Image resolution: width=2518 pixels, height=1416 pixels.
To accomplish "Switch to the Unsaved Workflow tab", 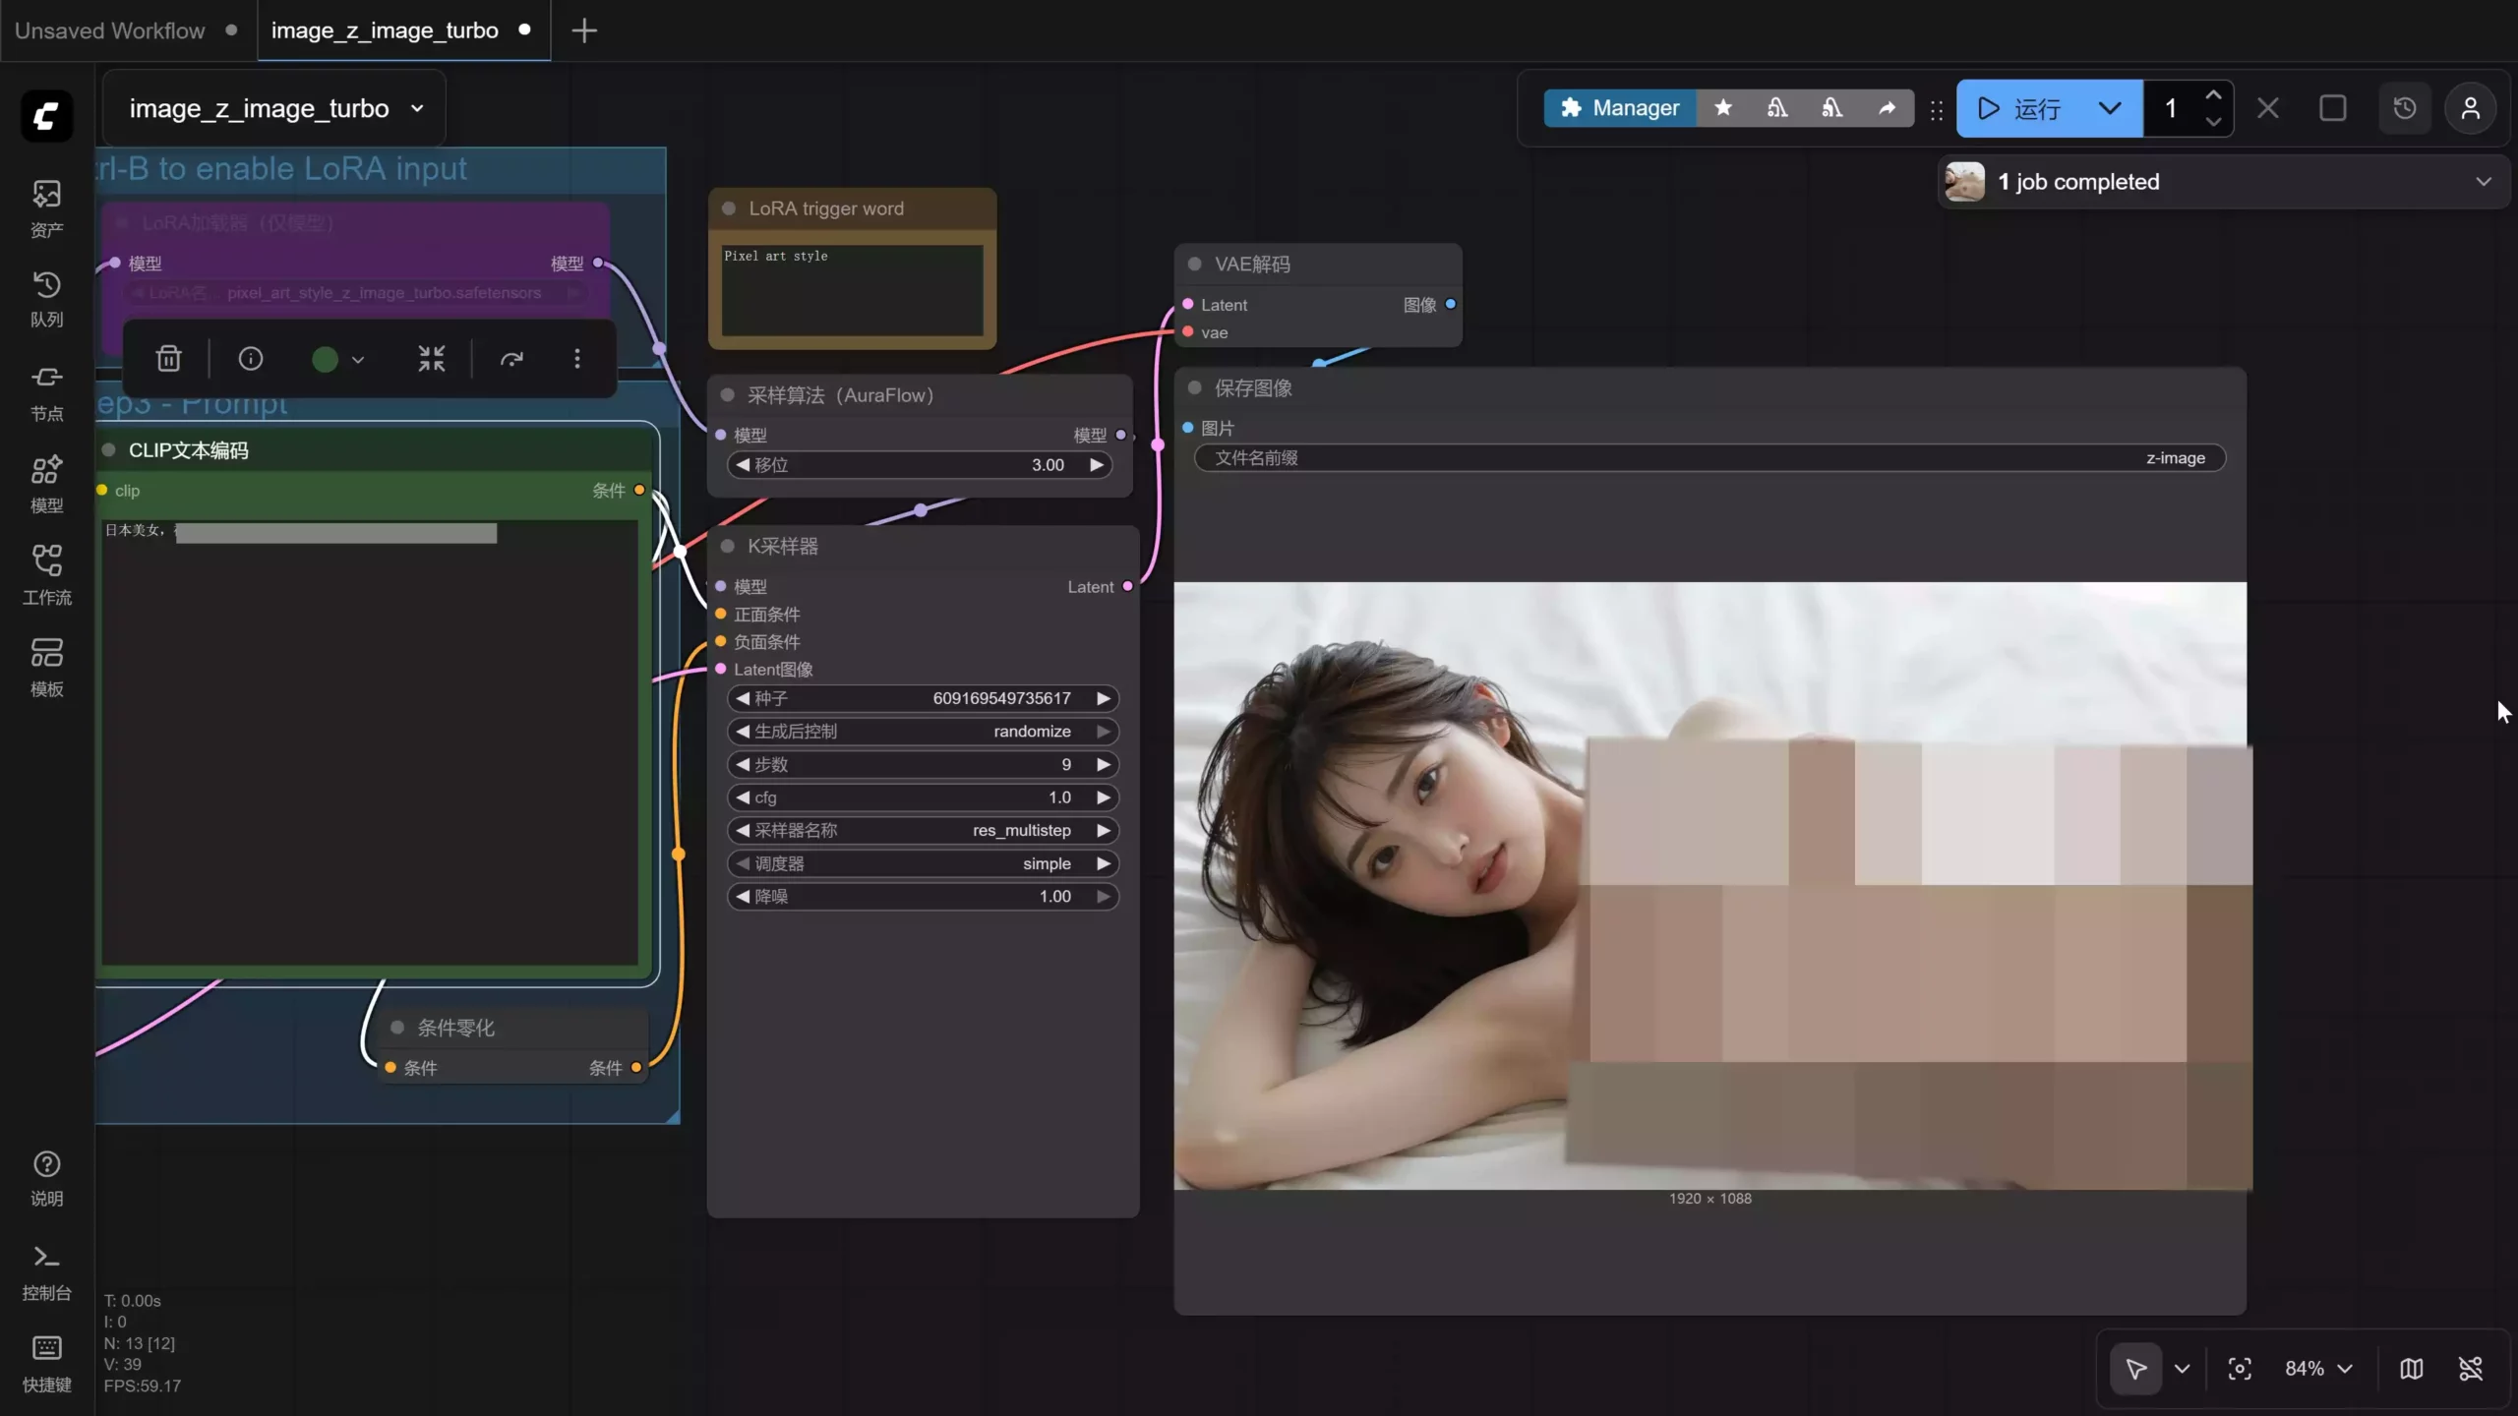I will coord(109,29).
